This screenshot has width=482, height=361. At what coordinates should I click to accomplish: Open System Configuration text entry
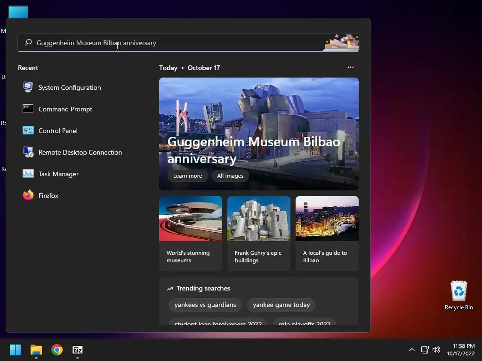[70, 87]
